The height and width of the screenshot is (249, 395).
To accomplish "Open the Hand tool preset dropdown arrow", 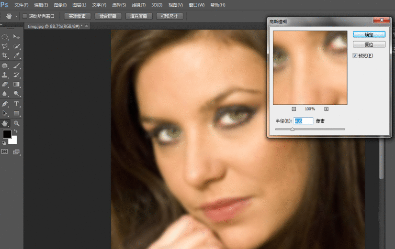I will tap(16, 16).
